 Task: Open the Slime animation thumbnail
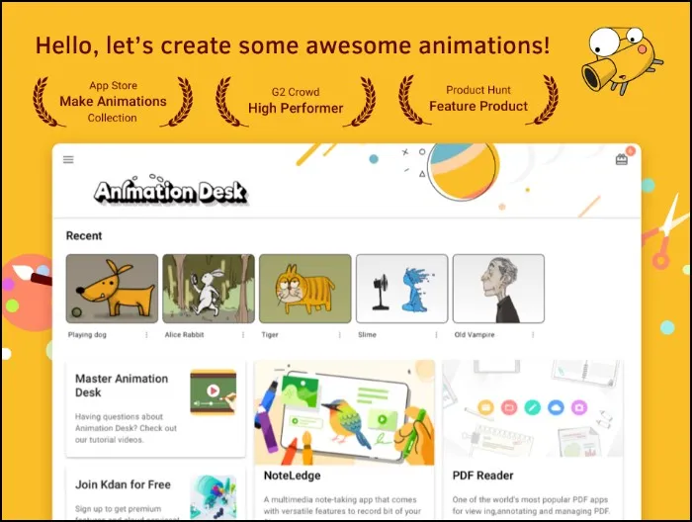click(x=401, y=288)
